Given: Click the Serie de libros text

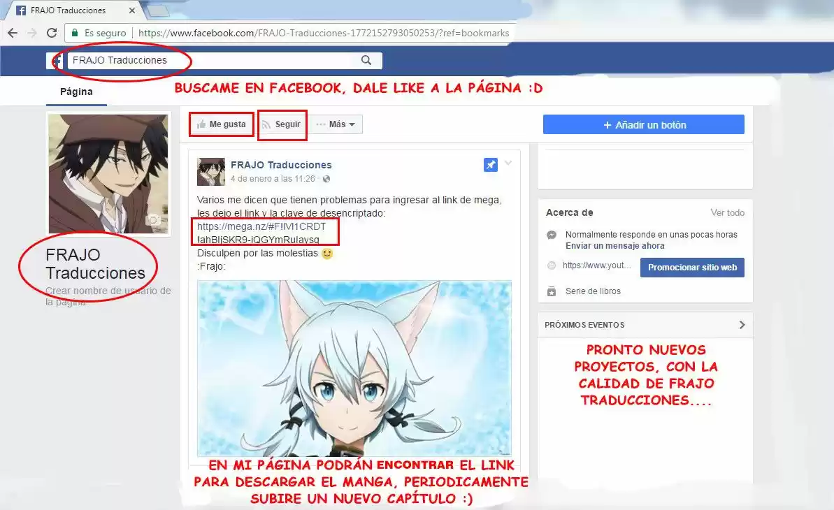Looking at the screenshot, I should coord(593,291).
